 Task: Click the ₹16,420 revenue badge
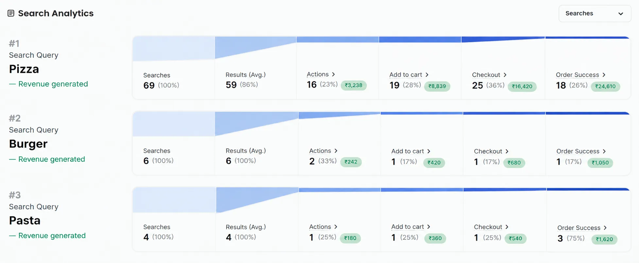point(522,86)
